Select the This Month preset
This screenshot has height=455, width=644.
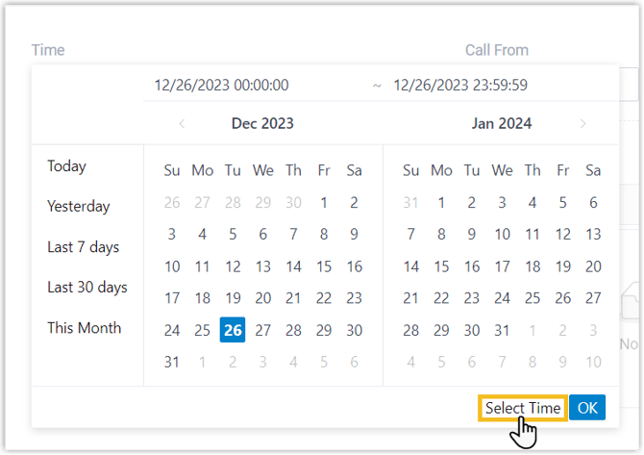85,328
